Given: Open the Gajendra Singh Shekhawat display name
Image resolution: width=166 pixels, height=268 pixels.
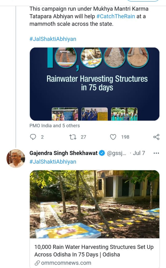Looking at the screenshot, I should coord(63,153).
